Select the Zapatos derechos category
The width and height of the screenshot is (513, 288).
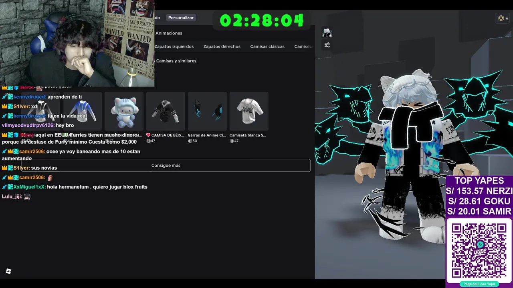tap(222, 46)
